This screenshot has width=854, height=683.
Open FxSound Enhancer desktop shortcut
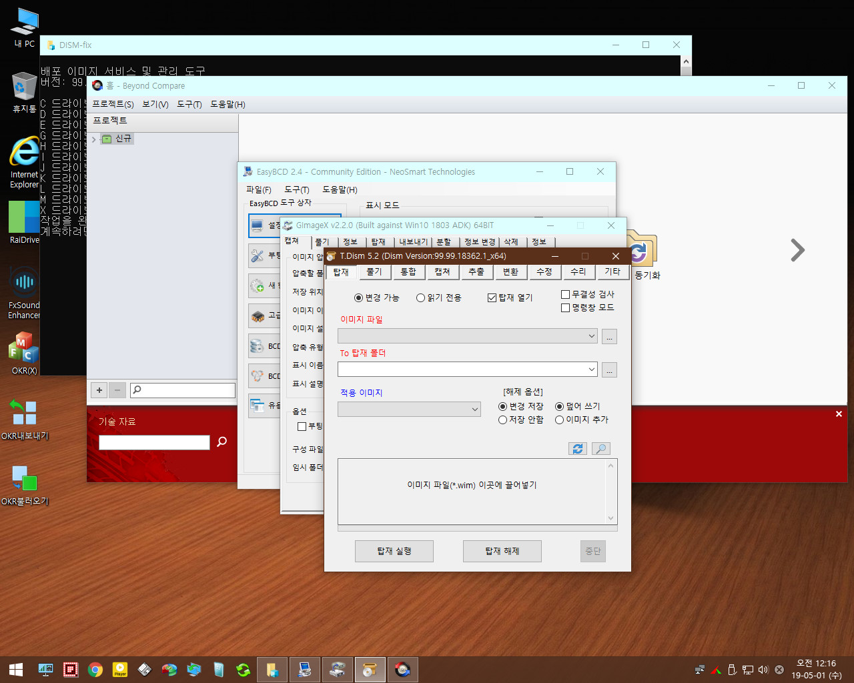pos(25,292)
